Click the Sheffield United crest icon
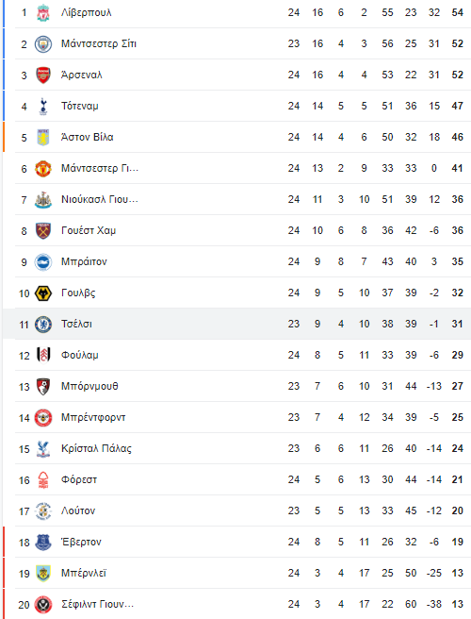The width and height of the screenshot is (471, 619). coord(43,605)
